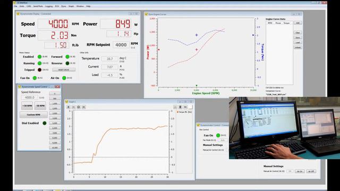Screen dimensions: 340x191
Task: Click Load in Engine Curve Data
Action: point(297,42)
